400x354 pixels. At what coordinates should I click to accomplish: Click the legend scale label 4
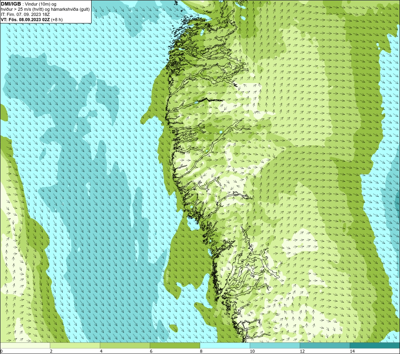pyautogui.click(x=101, y=351)
